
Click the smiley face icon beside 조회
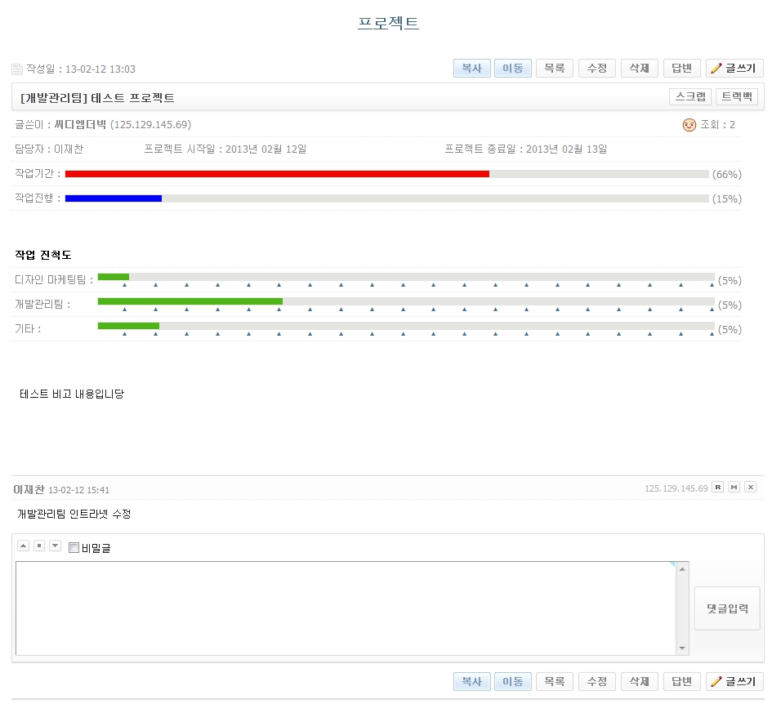coord(689,125)
